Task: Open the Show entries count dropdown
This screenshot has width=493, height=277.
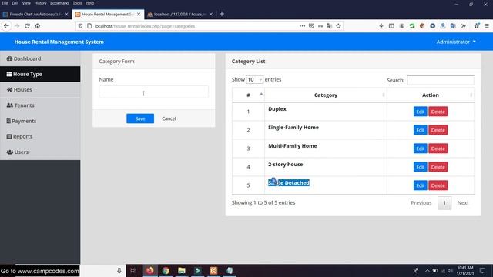Action: [x=254, y=80]
